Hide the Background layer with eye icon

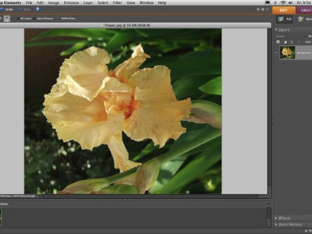[x=276, y=53]
